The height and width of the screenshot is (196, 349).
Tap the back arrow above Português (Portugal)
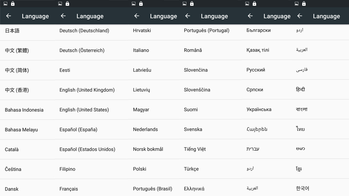coord(188,16)
